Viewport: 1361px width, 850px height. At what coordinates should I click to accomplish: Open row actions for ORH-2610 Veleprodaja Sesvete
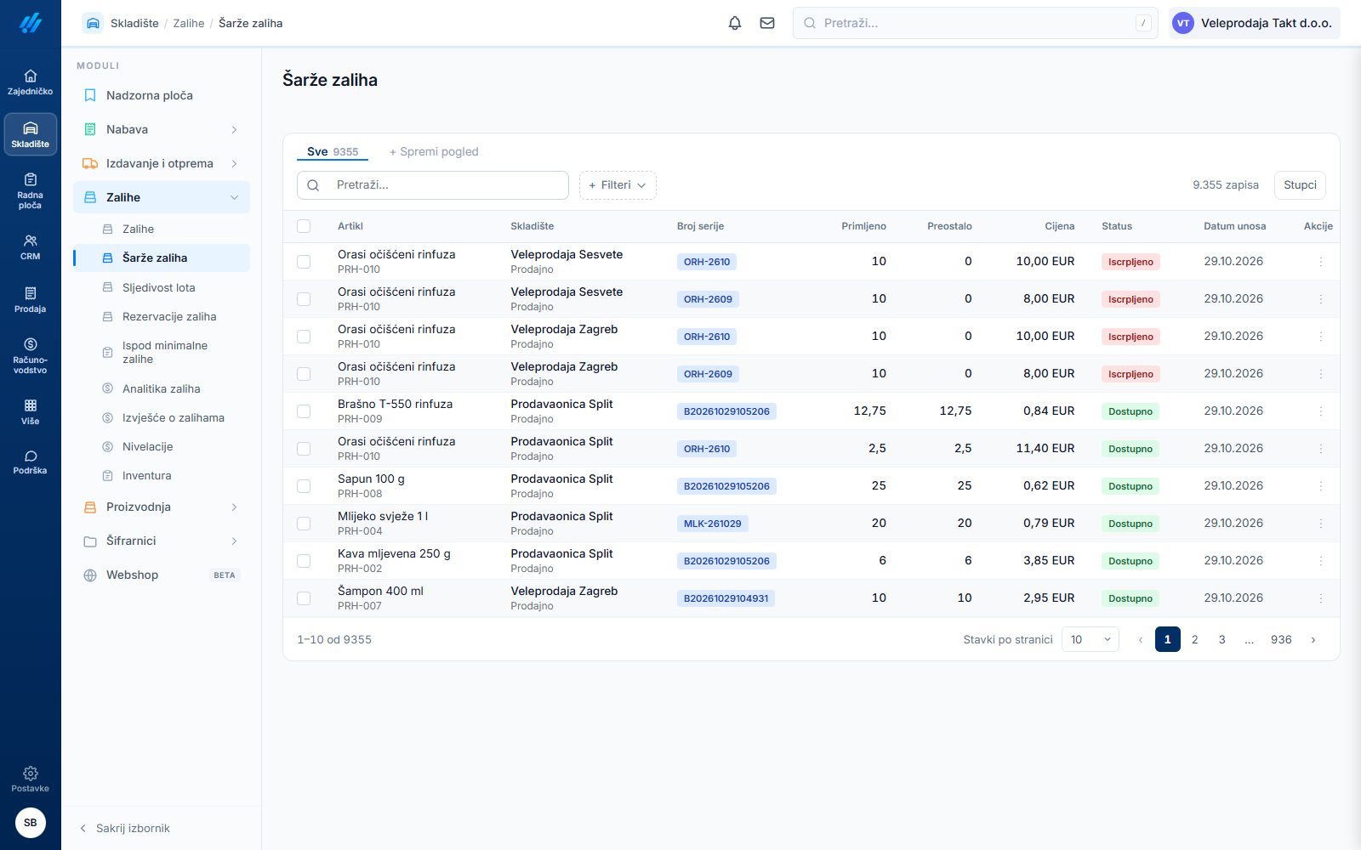1320,262
